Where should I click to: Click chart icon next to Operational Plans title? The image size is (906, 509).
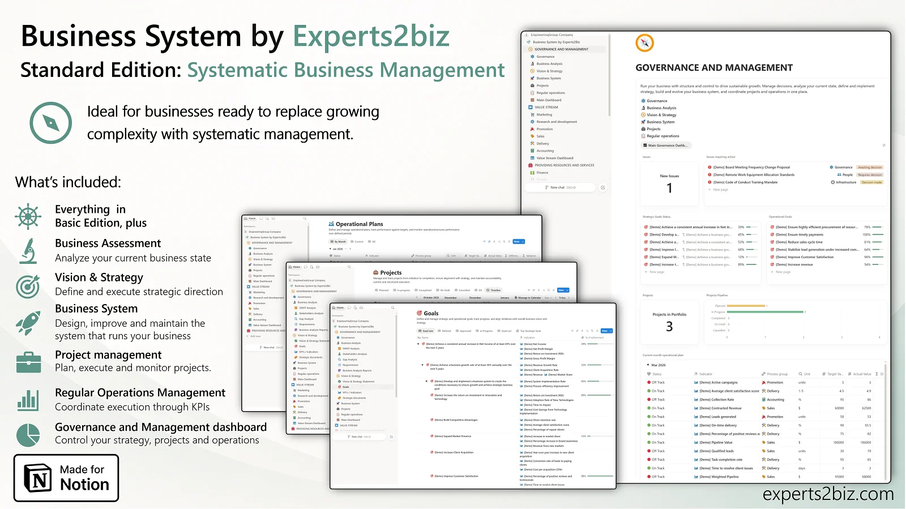331,224
